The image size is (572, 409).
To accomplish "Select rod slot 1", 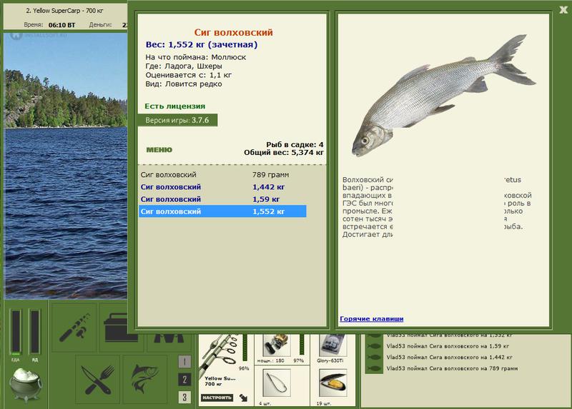I will click(184, 362).
